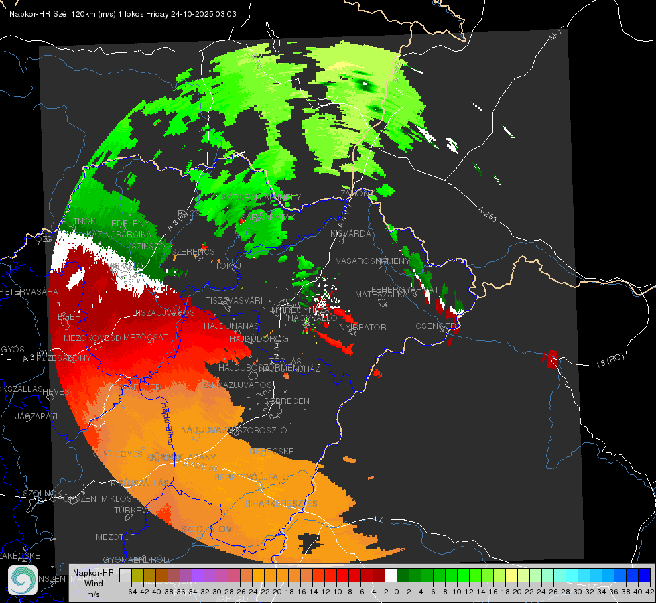Click the NYÍRBÁTOR town label
The width and height of the screenshot is (656, 603).
tap(363, 327)
